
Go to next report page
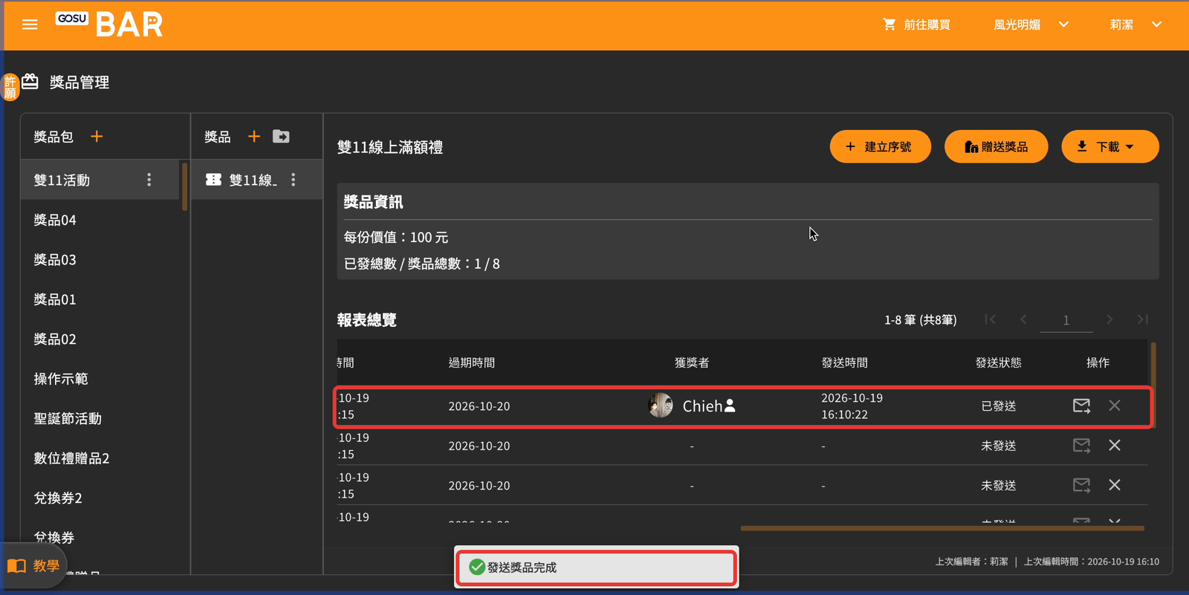click(1109, 319)
